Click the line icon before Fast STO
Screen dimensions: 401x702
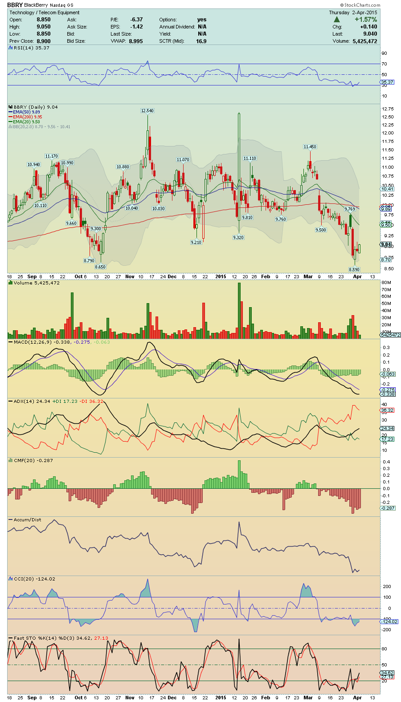pos(11,638)
